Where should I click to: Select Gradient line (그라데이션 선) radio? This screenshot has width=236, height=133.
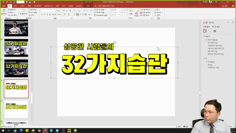[206, 67]
